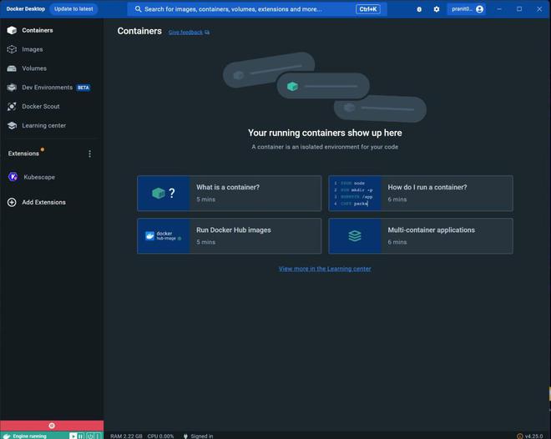This screenshot has height=439, width=551.
Task: Open the user account menu
Action: [x=467, y=9]
